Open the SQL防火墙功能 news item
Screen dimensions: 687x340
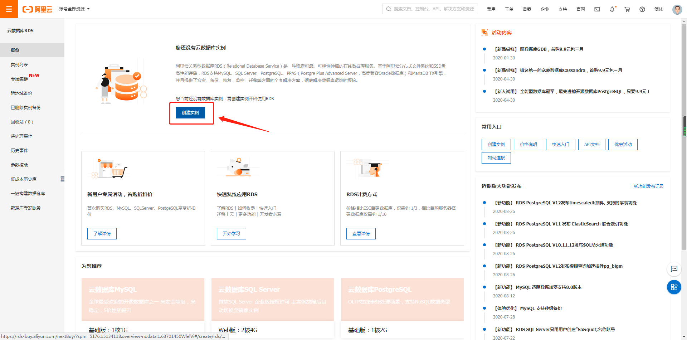coord(553,245)
